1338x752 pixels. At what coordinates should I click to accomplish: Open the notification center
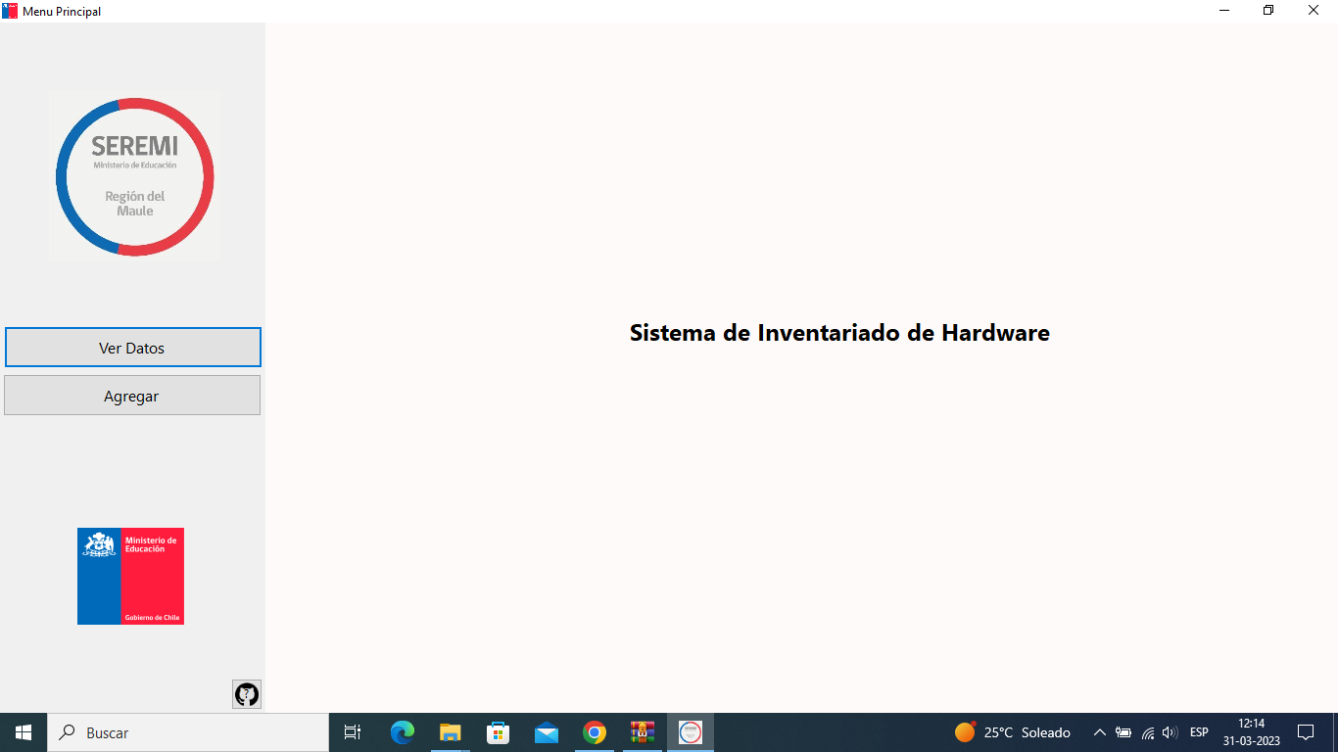(1306, 731)
